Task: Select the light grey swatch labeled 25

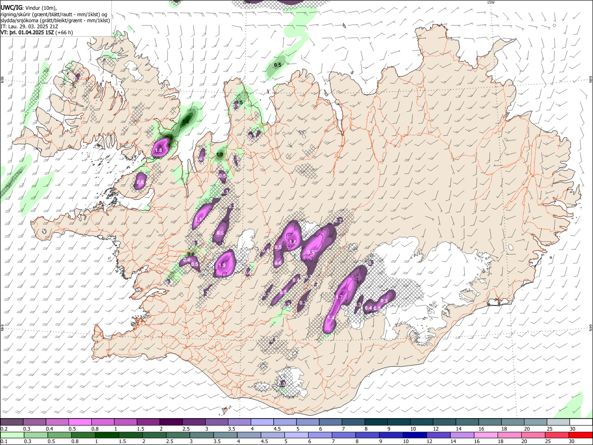Action: (x=558, y=422)
